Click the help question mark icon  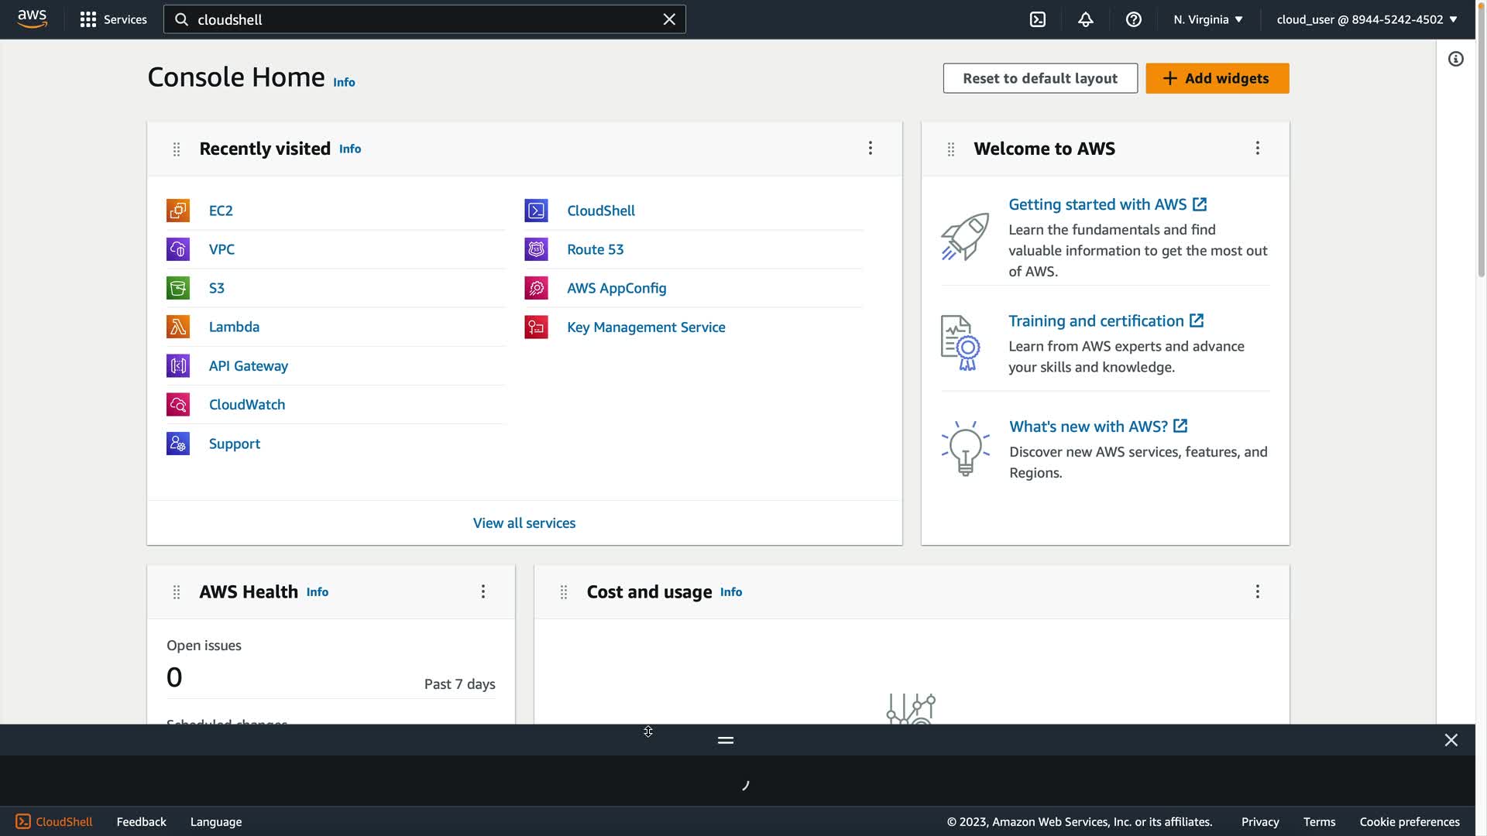point(1133,19)
